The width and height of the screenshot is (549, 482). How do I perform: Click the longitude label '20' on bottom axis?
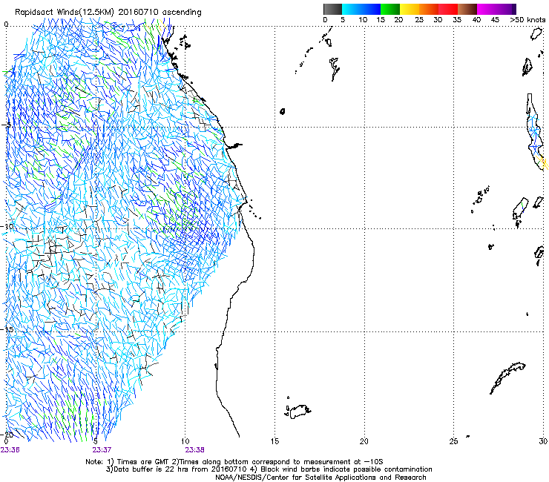(x=364, y=441)
